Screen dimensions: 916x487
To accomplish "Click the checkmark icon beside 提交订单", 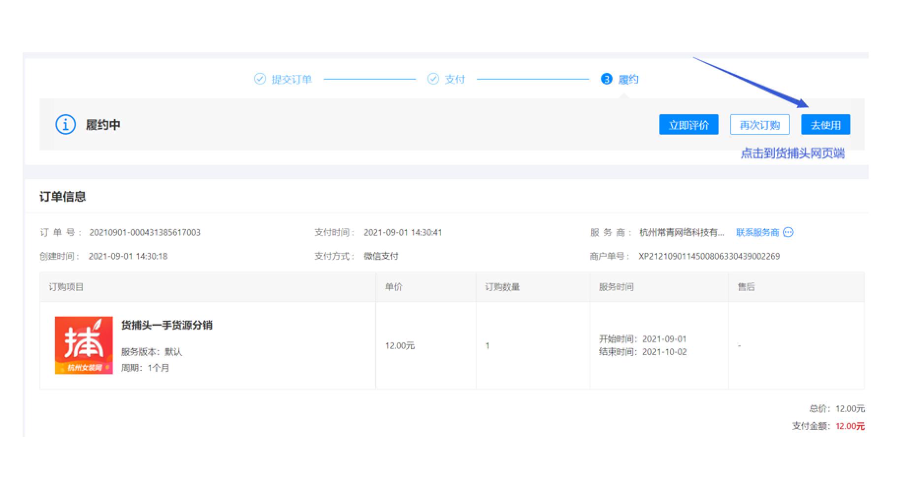I will click(260, 79).
